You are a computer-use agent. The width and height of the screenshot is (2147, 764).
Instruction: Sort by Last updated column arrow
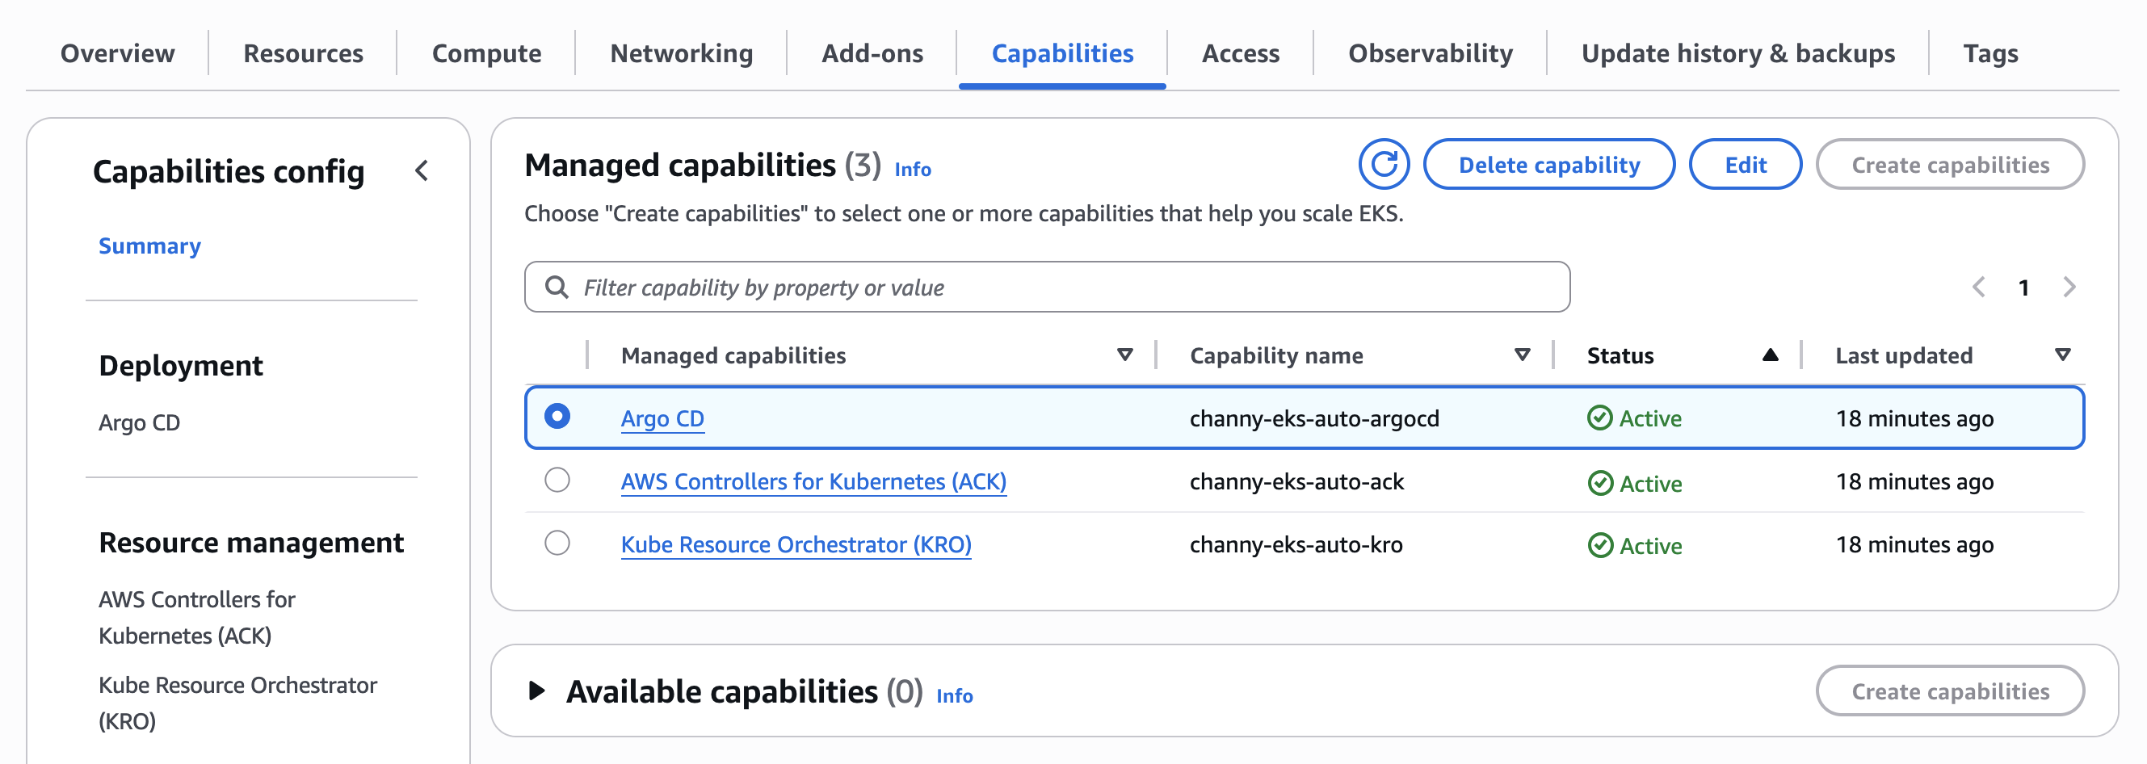(x=2062, y=355)
